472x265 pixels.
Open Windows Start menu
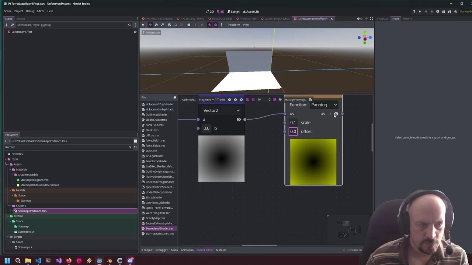coord(7,261)
